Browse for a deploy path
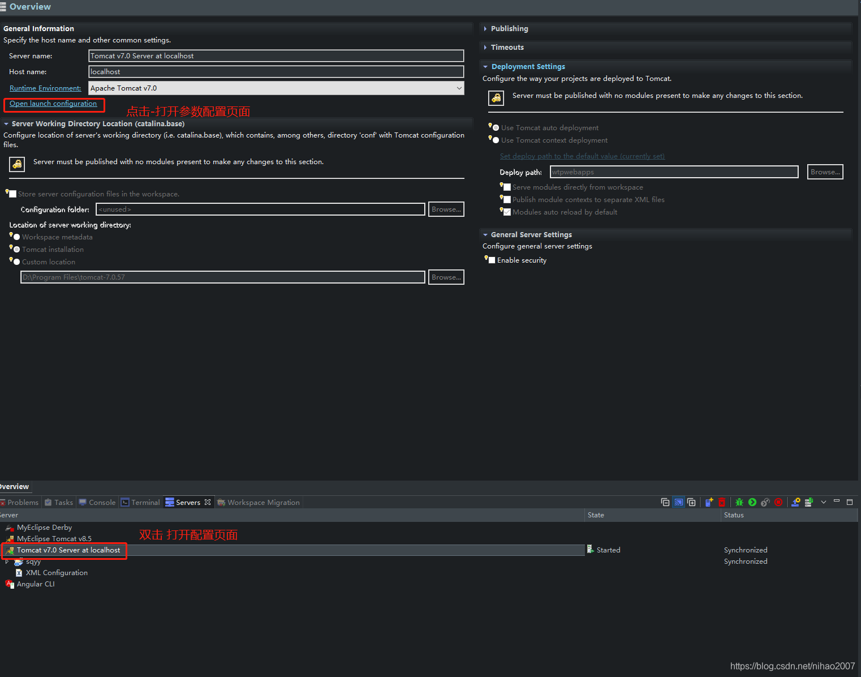This screenshot has width=861, height=677. (825, 172)
